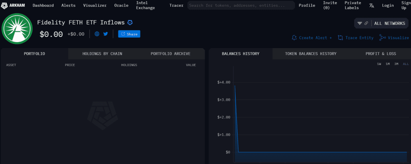
Task: Click the Sign Up link
Action: pos(405,5)
